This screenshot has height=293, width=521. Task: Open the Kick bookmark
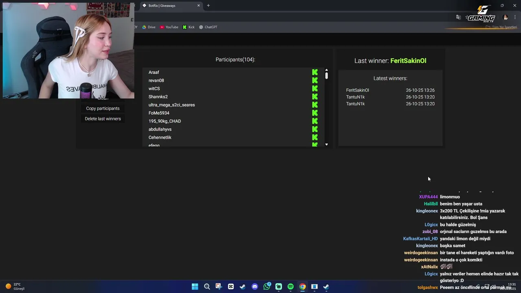tap(188, 27)
